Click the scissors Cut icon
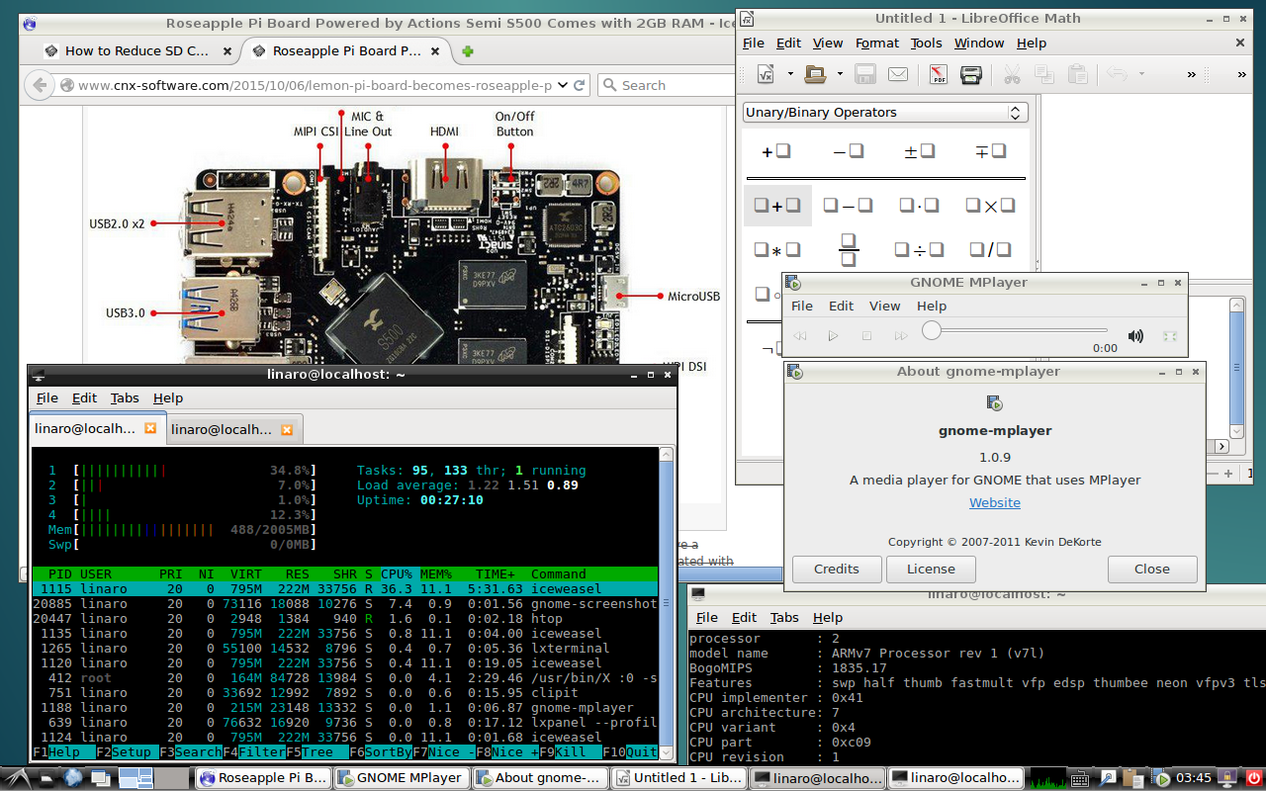 click(1012, 74)
